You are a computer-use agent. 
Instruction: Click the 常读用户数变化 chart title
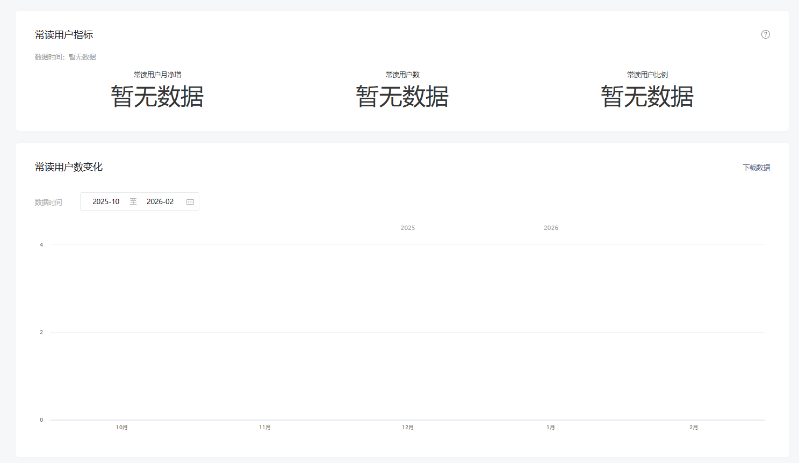[69, 167]
